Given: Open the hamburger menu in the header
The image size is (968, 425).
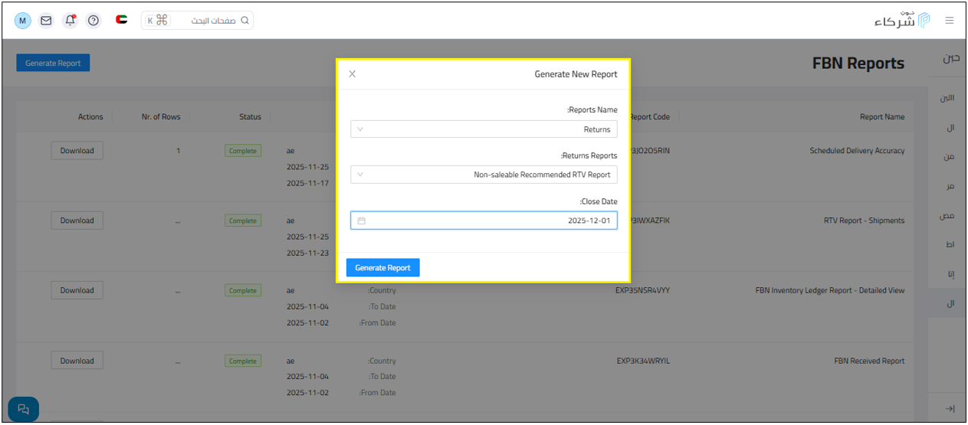Looking at the screenshot, I should (x=950, y=21).
